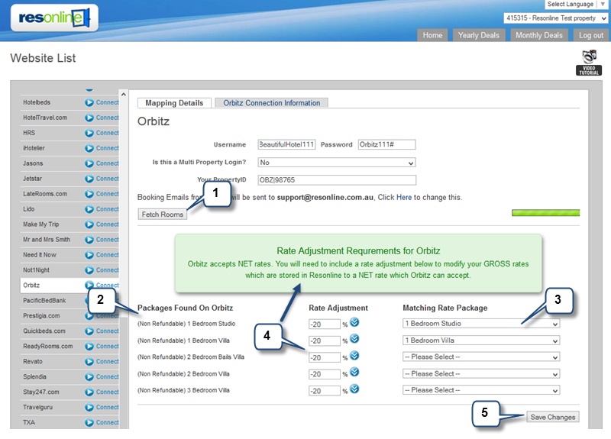Click Connect arrow icon for TXA
Viewport: 611px width, 439px height.
tap(89, 422)
